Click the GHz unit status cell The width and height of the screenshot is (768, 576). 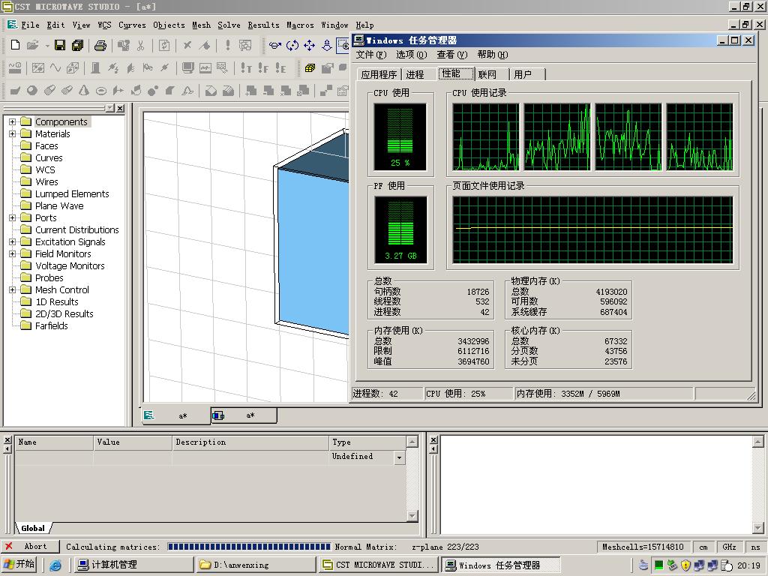pyautogui.click(x=729, y=547)
